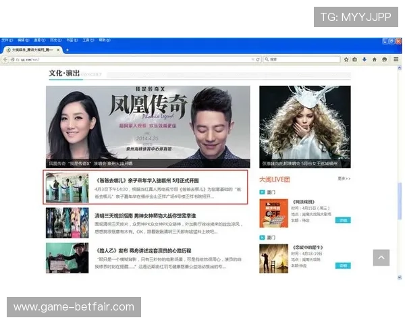Click the clapperboard article thumbnail
405x324 pixels.
67,258
